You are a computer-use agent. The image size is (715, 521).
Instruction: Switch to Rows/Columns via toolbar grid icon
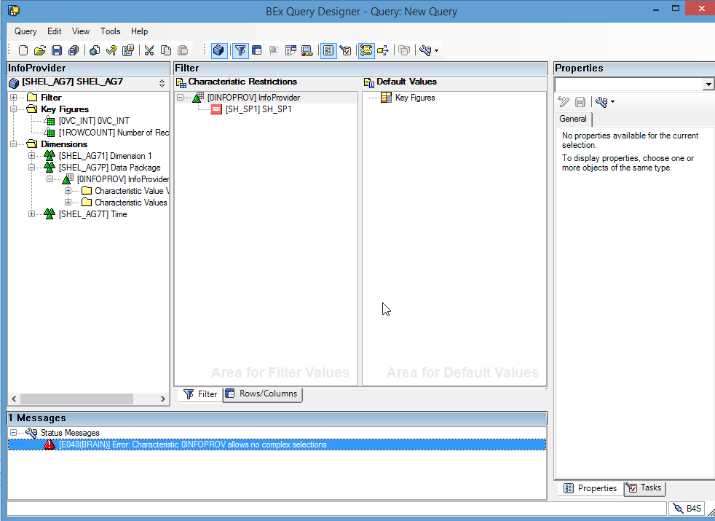click(257, 50)
